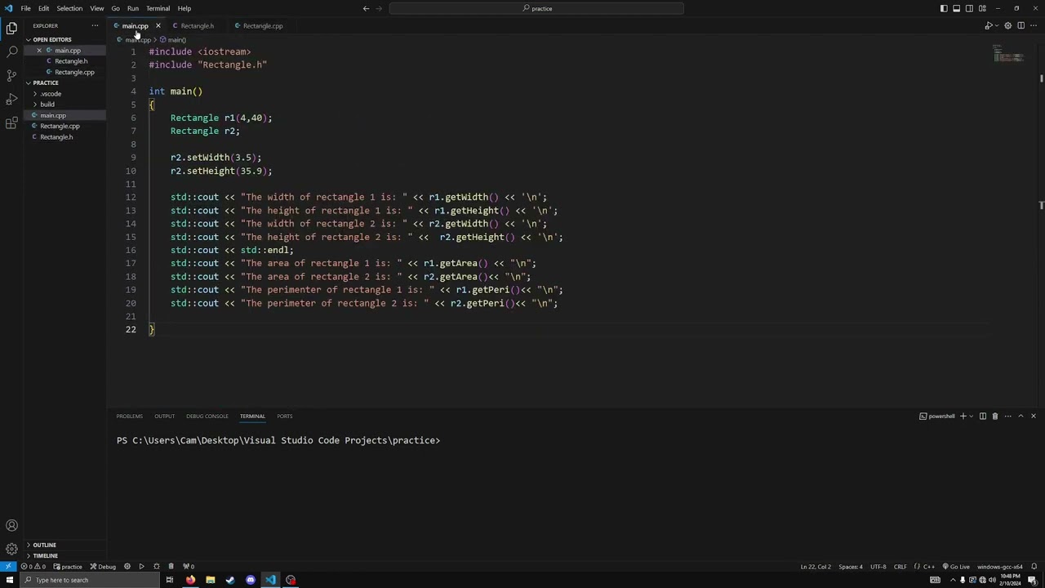Open Explorer panel more actions ellipsis
The image size is (1045, 588).
(x=95, y=25)
